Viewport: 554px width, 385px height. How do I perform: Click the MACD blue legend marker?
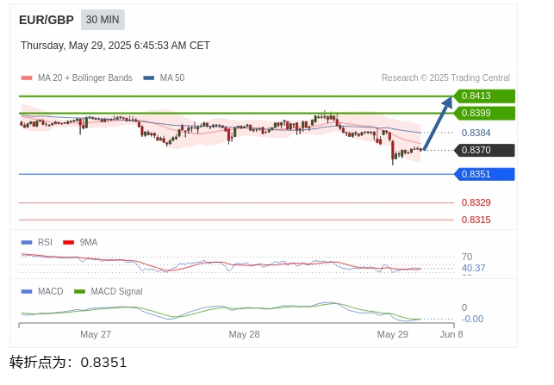(x=27, y=291)
